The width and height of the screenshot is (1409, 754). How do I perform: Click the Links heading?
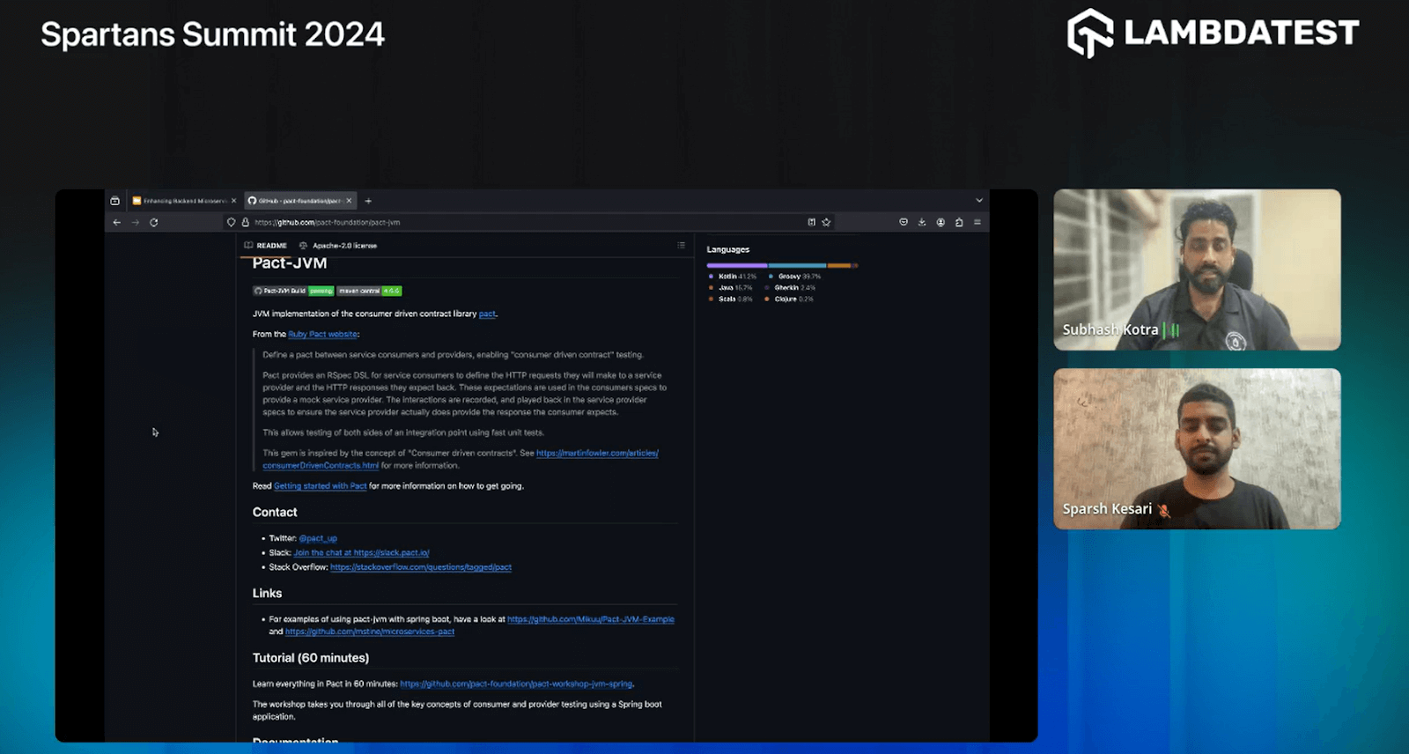tap(267, 594)
